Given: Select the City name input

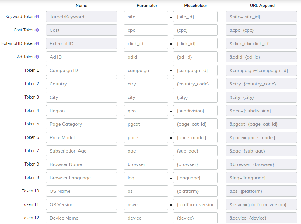Looking at the screenshot, I should click(x=81, y=97).
